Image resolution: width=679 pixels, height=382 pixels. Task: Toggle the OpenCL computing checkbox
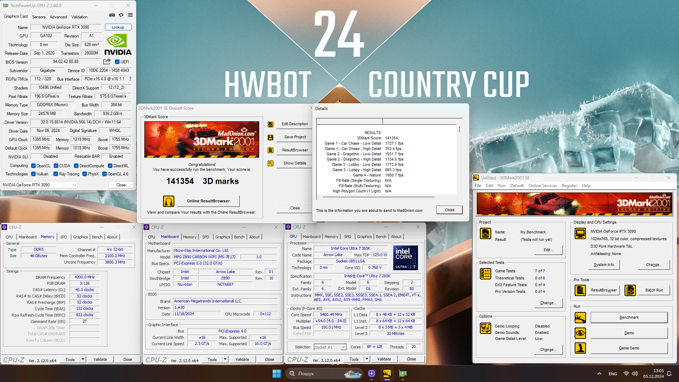[33, 166]
